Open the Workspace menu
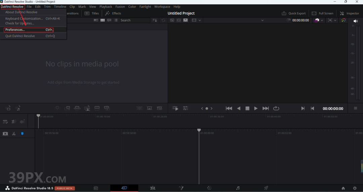This screenshot has width=363, height=192. click(x=162, y=7)
